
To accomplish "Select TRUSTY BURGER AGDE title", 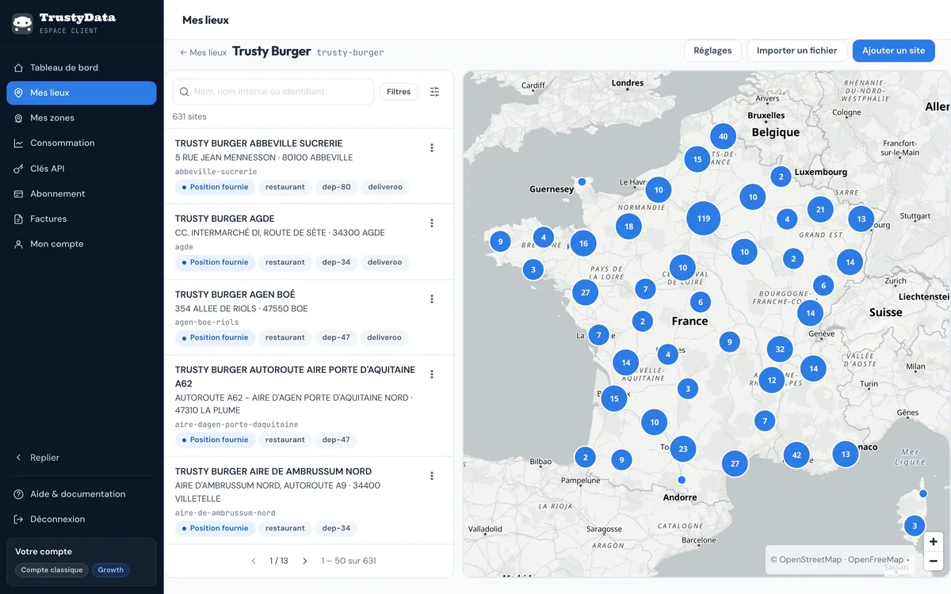I will point(225,219).
